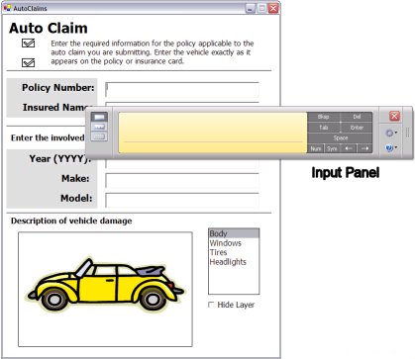Click the upper checkmark icon under Auto Claim
This screenshot has height=359, width=415.
point(28,43)
